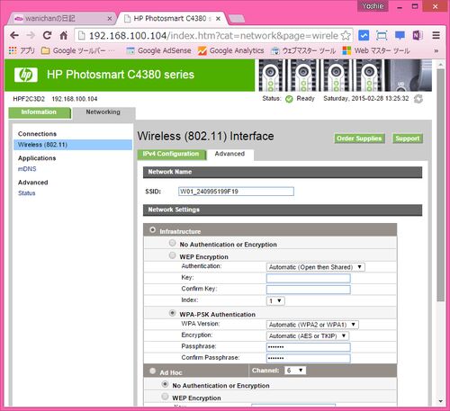Click the browser forward arrow
450x411 pixels.
[31, 36]
